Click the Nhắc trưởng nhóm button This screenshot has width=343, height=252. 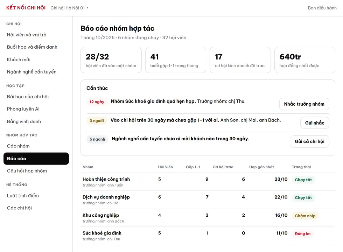[304, 104]
